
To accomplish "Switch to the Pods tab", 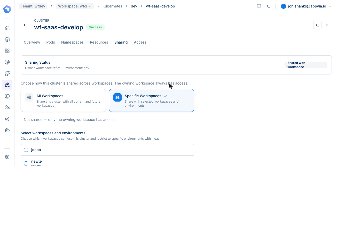I will point(51,42).
